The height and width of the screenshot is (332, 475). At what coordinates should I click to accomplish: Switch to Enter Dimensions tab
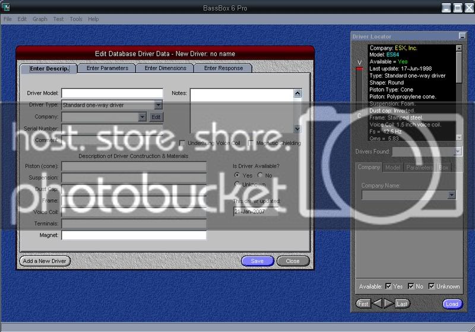point(166,68)
